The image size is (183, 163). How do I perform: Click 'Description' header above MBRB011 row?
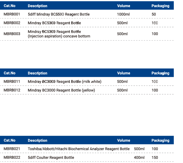coord(37,73)
